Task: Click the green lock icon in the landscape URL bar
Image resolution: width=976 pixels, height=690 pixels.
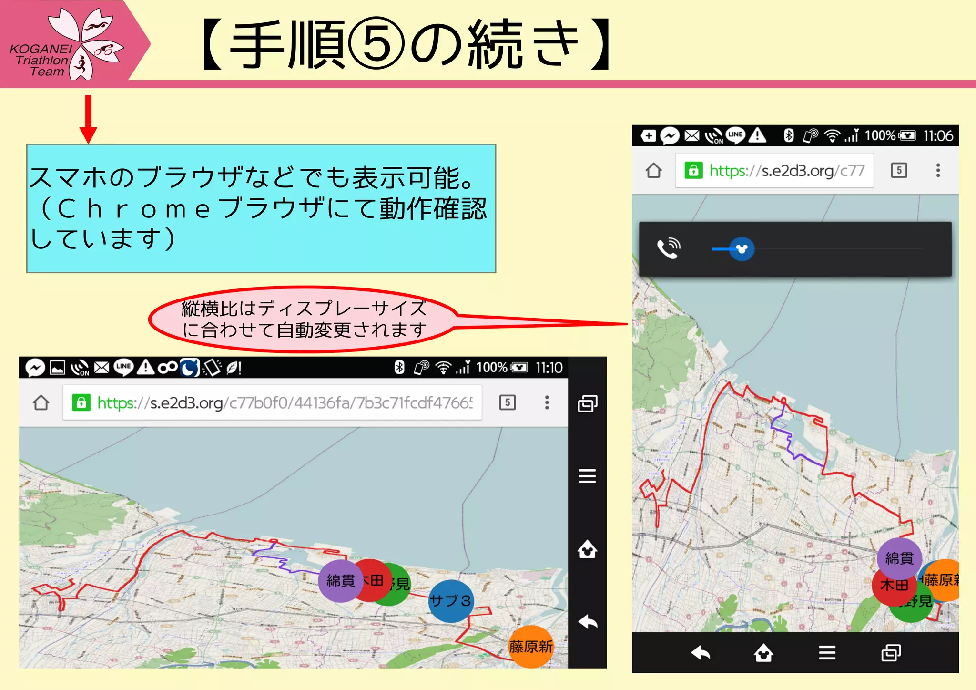Action: 81,403
